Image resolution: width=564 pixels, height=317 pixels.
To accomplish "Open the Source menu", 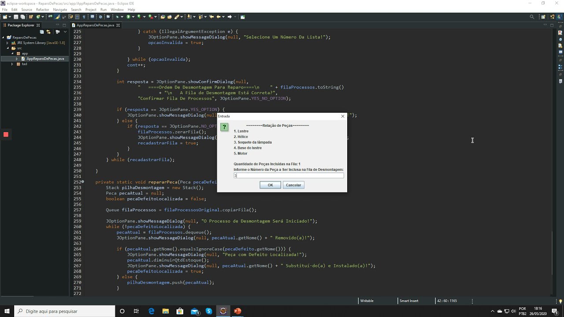I will pos(26,9).
